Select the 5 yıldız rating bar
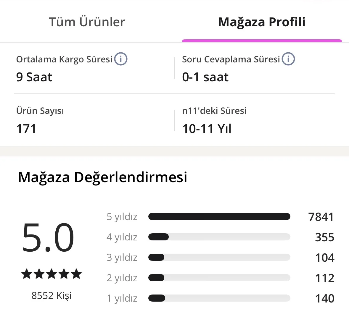Screen dimensions: 349x309 pos(219,216)
